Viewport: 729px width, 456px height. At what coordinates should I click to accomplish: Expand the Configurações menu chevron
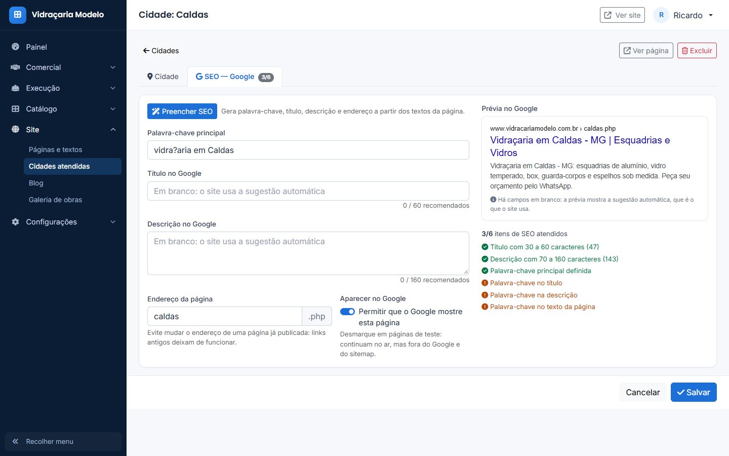click(x=113, y=222)
